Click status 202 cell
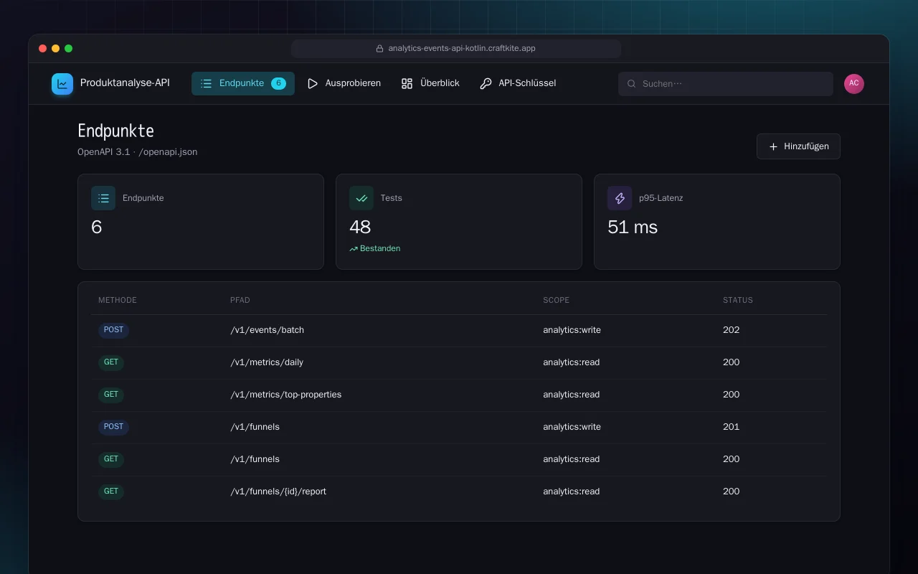This screenshot has width=918, height=574. point(731,330)
